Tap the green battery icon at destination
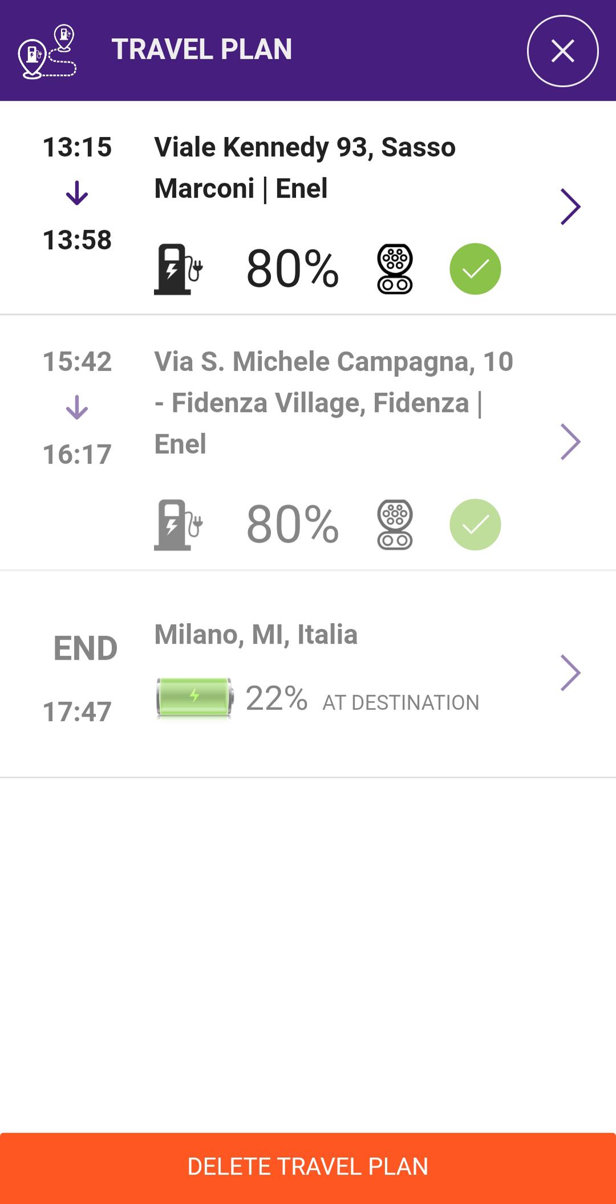This screenshot has height=1204, width=616. pos(194,697)
